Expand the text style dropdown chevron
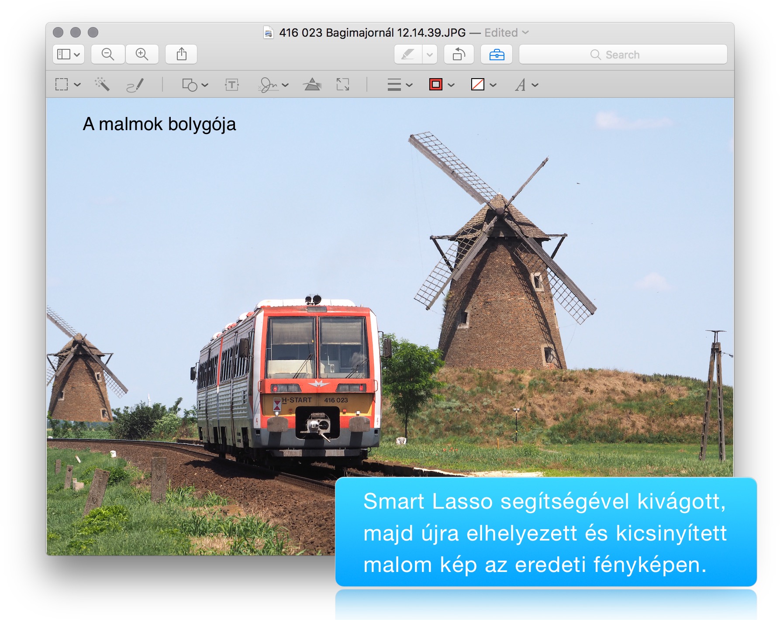The width and height of the screenshot is (780, 620). click(535, 85)
